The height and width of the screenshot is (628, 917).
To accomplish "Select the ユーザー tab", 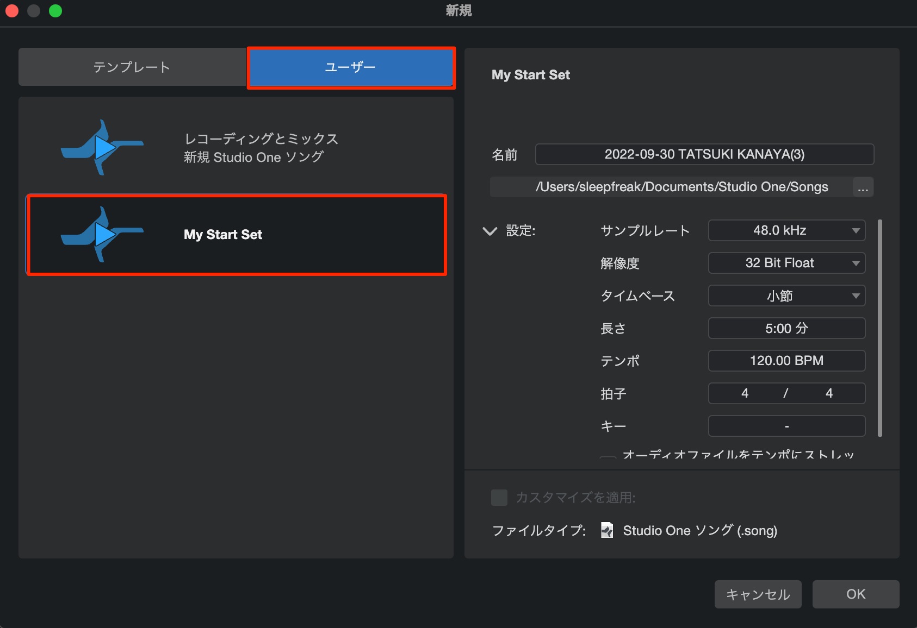I will (x=351, y=67).
